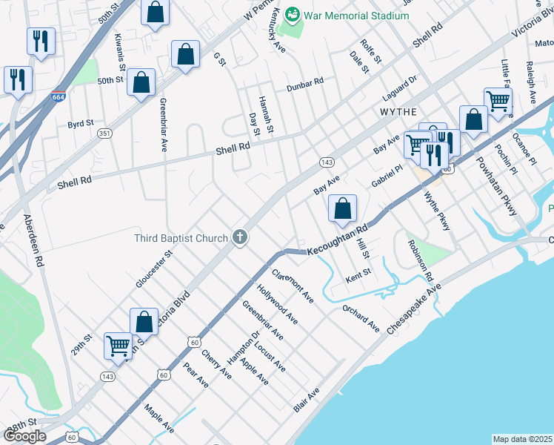The width and height of the screenshot is (554, 445).
Task: Click the WYTHE neighborhood label
Action: tap(398, 112)
